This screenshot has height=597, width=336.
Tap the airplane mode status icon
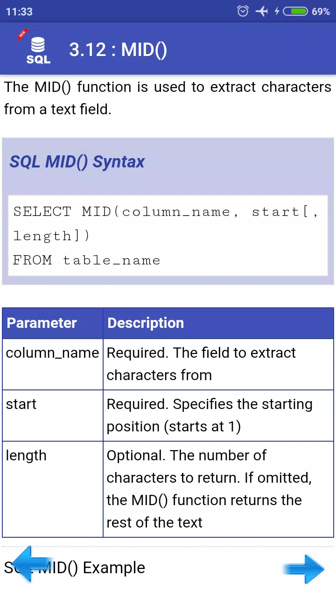(262, 12)
